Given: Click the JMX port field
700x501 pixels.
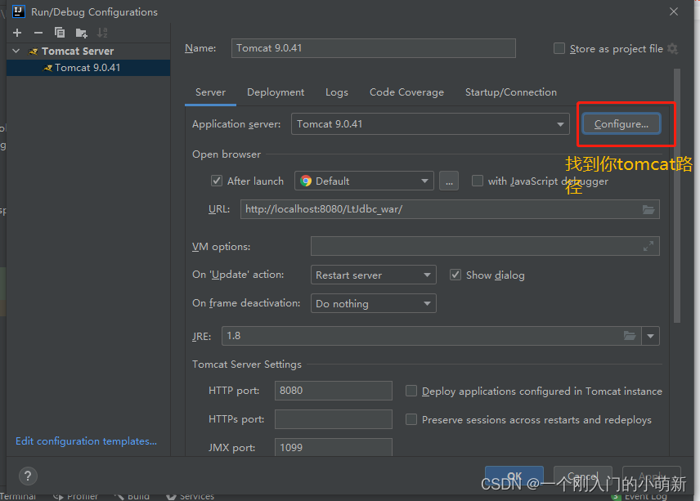Looking at the screenshot, I should tap(334, 447).
